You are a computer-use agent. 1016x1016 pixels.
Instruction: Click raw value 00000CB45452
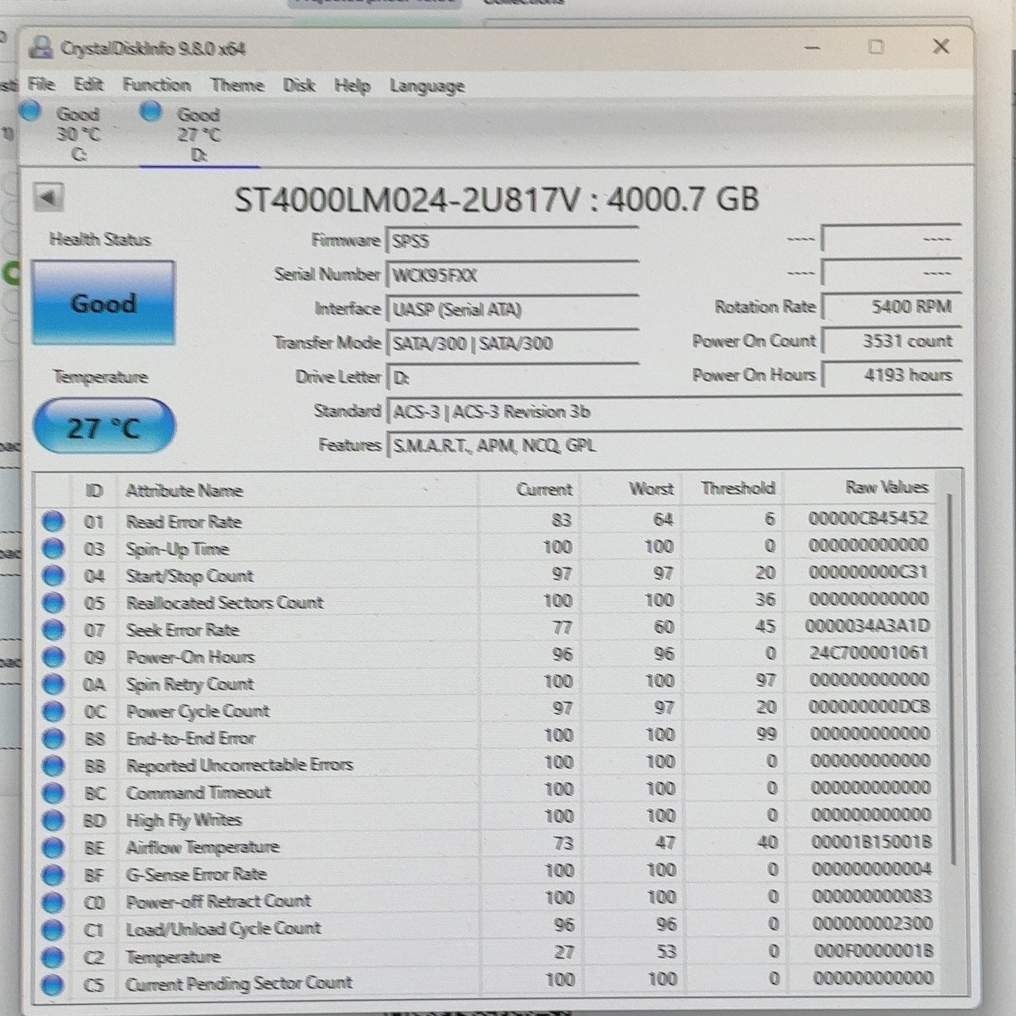tap(868, 518)
